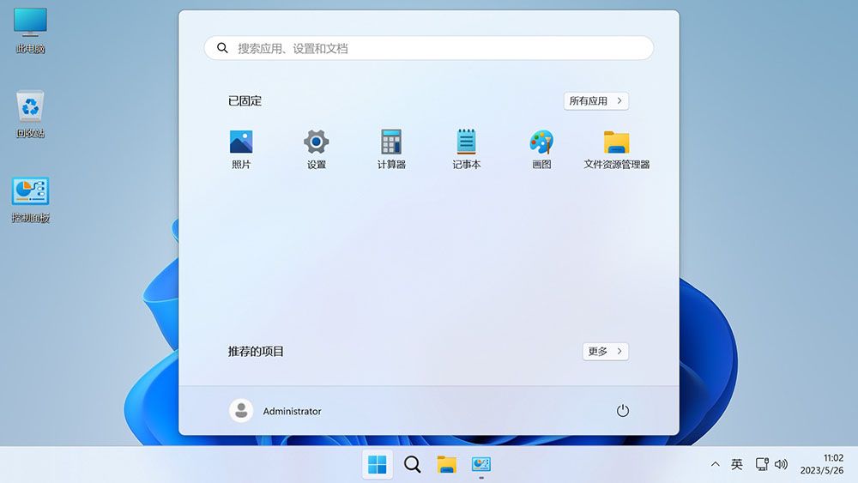Viewport: 858px width, 483px height.
Task: Open the clock showing 11:02 2023/5/26
Action: (x=822, y=464)
